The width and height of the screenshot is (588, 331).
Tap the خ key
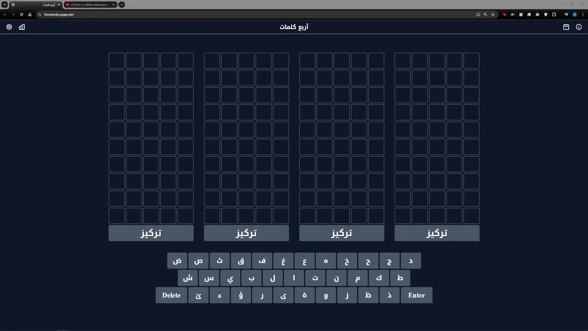pos(347,261)
